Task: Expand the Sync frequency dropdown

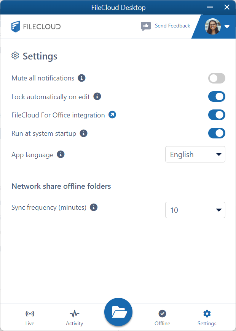Action: tap(195, 210)
